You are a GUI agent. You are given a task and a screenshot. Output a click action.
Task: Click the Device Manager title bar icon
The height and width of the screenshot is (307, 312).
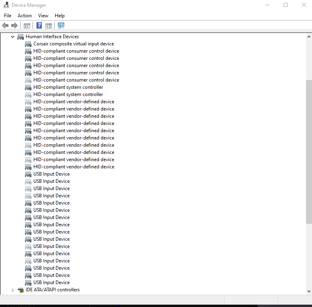tap(6, 5)
